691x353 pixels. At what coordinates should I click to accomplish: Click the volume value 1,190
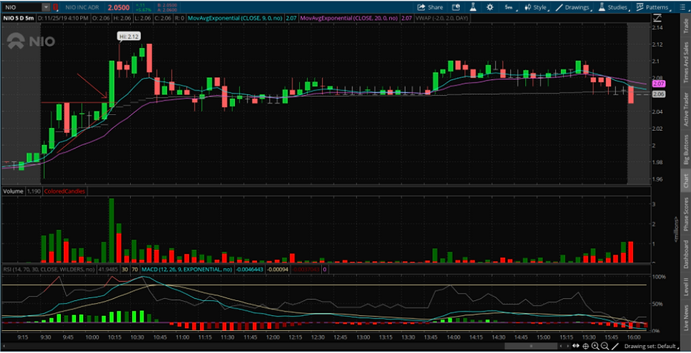[x=34, y=192]
